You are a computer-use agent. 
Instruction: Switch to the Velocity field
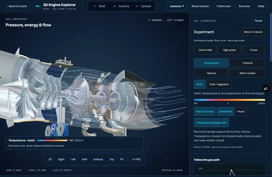click(211, 73)
